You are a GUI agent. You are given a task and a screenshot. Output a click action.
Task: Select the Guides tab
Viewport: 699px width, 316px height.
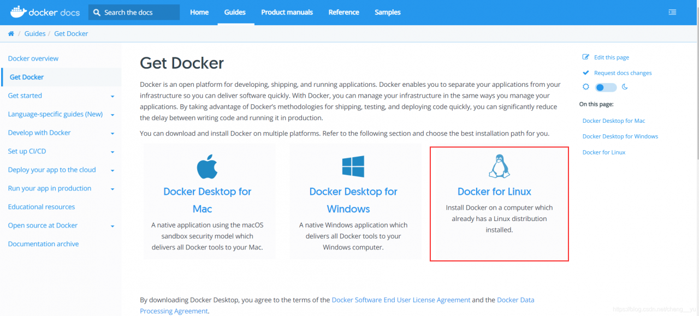[235, 12]
